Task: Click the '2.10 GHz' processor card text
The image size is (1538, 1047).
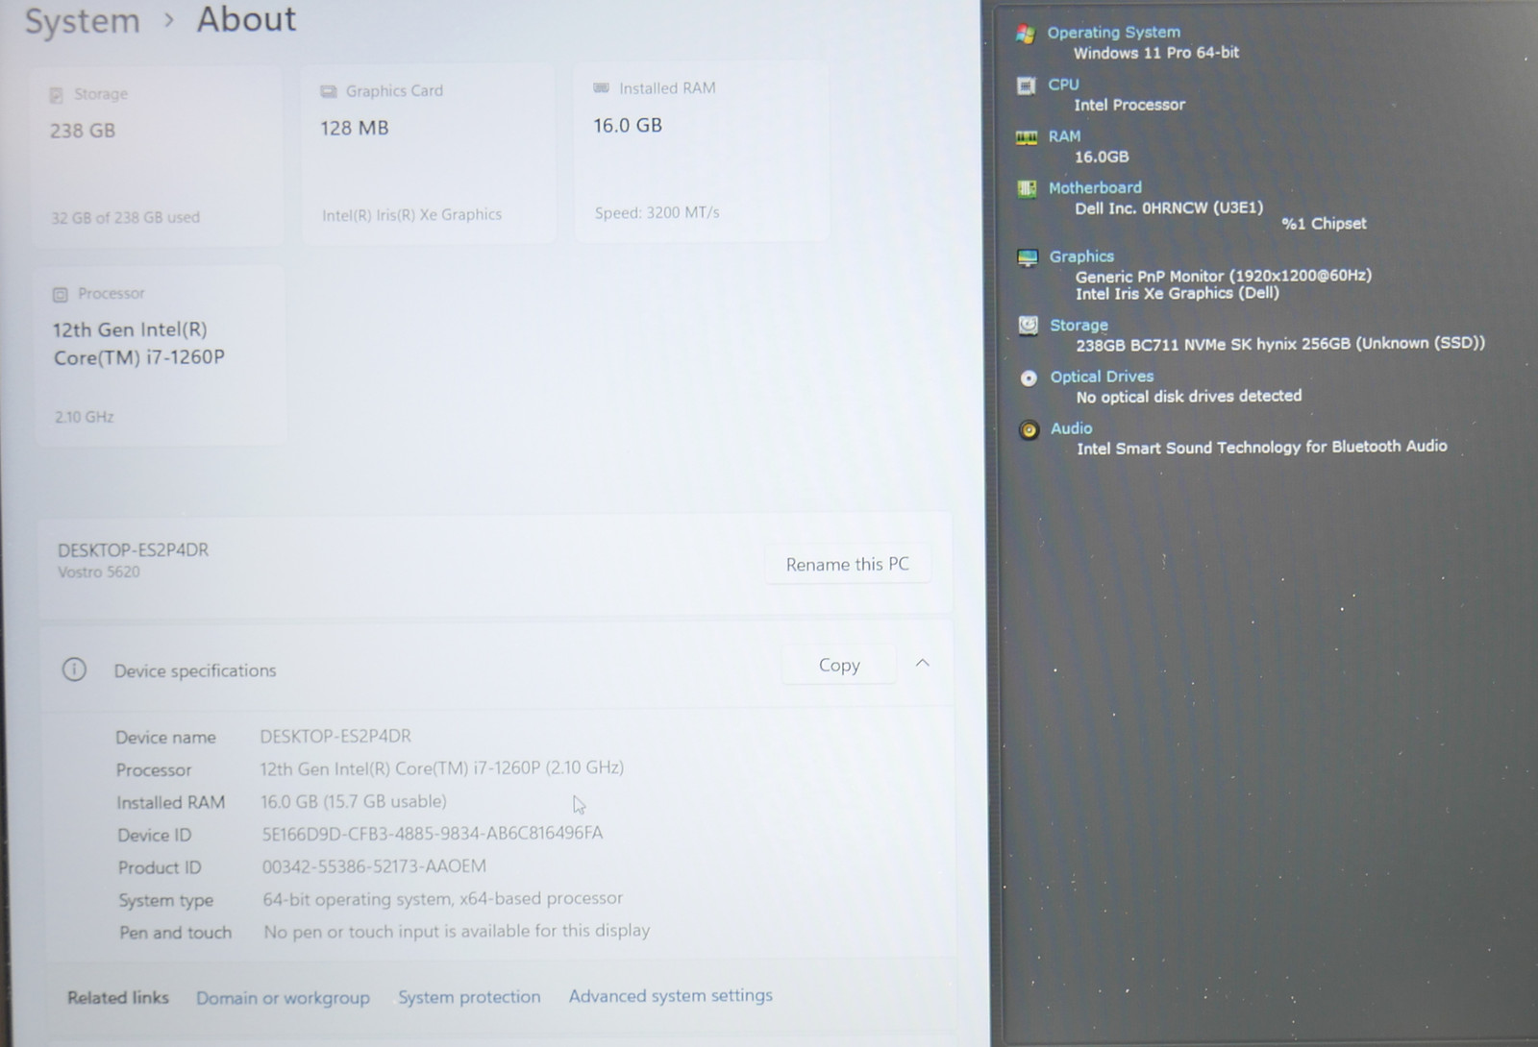Action: 85,417
